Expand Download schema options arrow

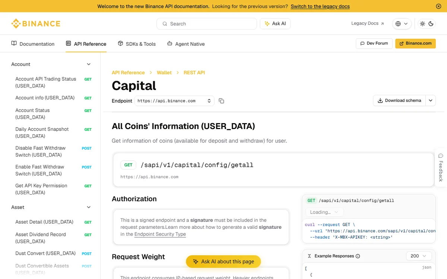[x=431, y=100]
